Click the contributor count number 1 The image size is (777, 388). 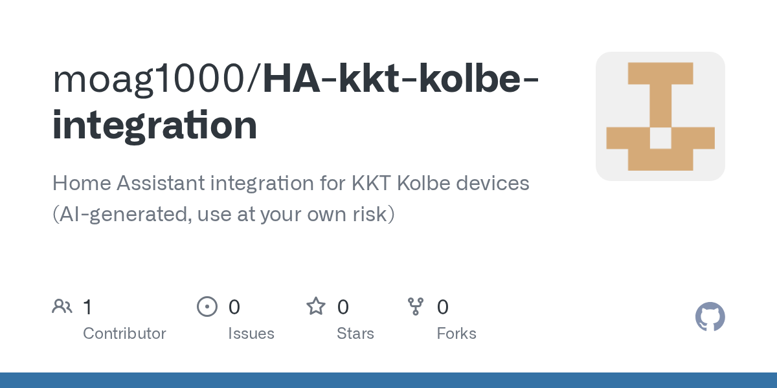[x=87, y=307]
